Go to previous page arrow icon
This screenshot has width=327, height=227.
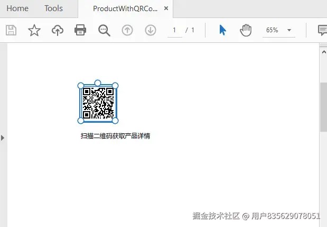(127, 30)
